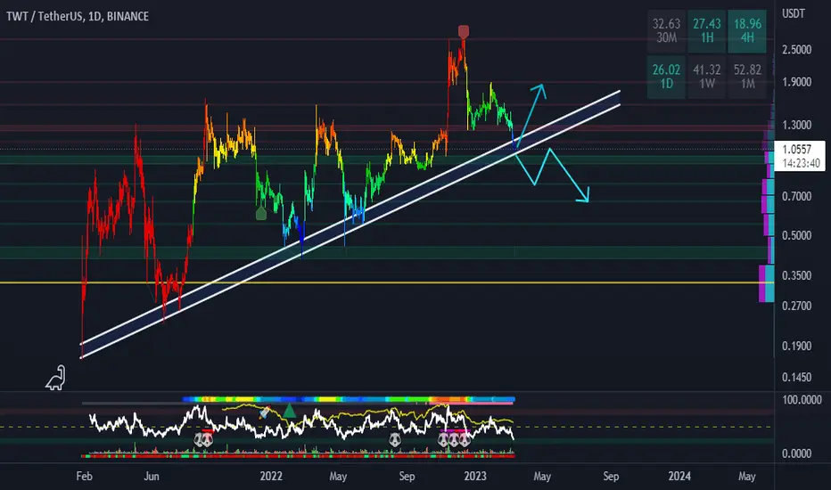Click the dinosaur icon at chart bottom-left
The image size is (831, 490).
coord(55,378)
